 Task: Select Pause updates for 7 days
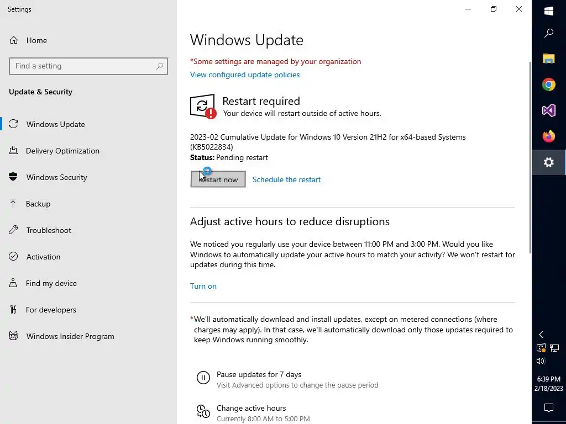259,374
